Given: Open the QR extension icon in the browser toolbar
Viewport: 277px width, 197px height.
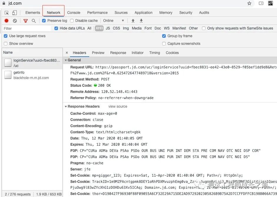Looking at the screenshot, I should click(271, 3).
